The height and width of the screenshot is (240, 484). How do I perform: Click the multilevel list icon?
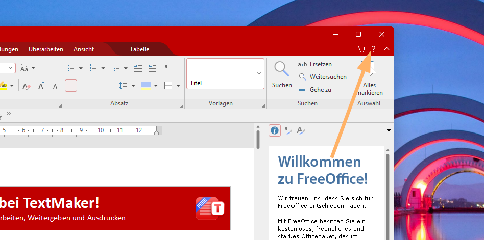pyautogui.click(x=116, y=68)
